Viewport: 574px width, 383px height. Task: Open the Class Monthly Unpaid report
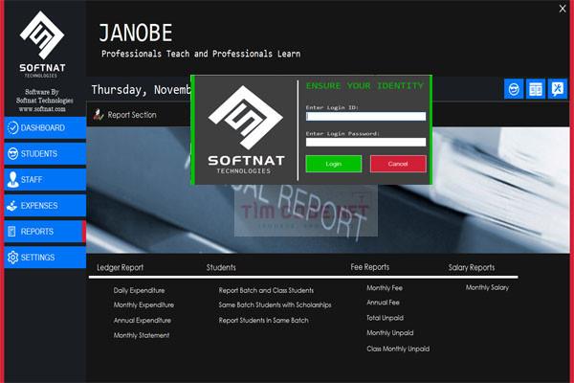398,349
